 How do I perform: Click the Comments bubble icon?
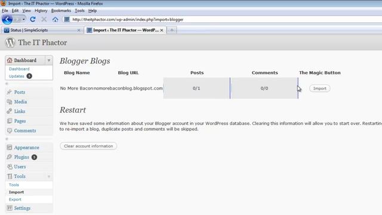click(x=10, y=131)
